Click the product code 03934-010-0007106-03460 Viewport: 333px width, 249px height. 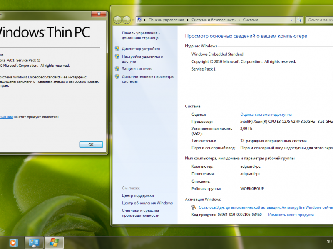[240, 215]
